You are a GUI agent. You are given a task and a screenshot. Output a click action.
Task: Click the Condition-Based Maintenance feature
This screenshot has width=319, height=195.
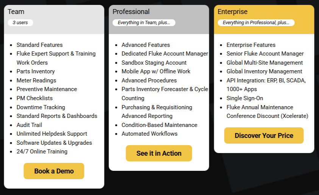[x=159, y=125]
